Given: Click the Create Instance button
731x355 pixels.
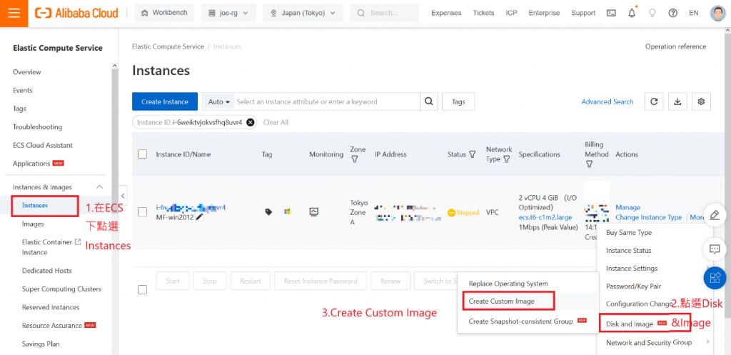Looking at the screenshot, I should pyautogui.click(x=165, y=101).
